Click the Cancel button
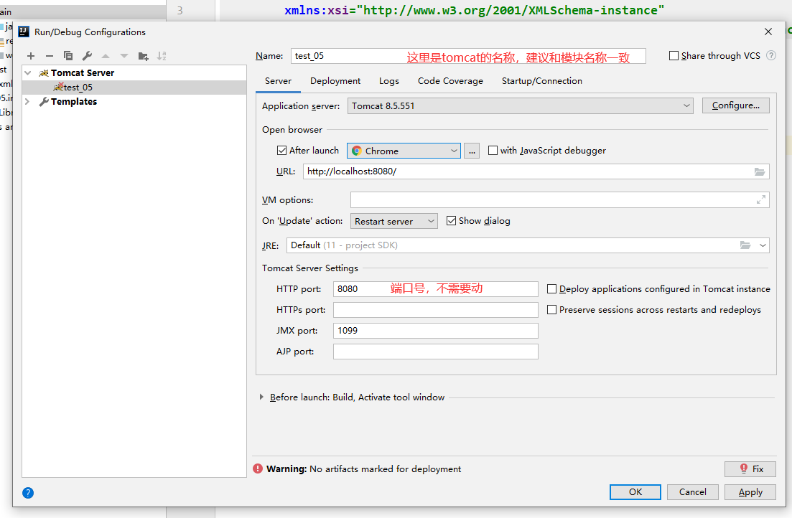The image size is (792, 518). point(692,492)
